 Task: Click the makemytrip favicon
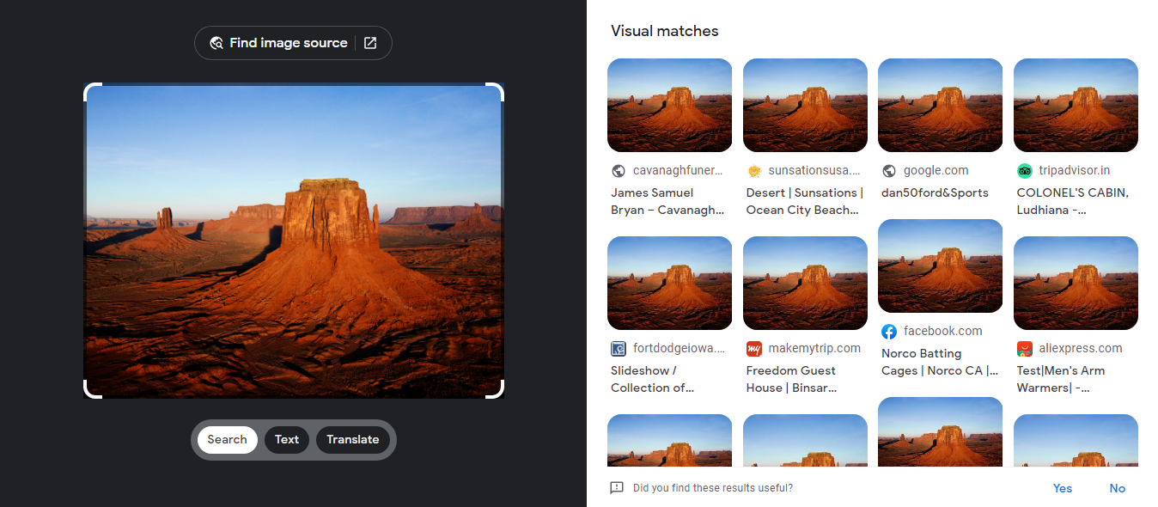pos(754,349)
